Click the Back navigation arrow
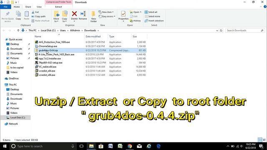 click(4, 30)
